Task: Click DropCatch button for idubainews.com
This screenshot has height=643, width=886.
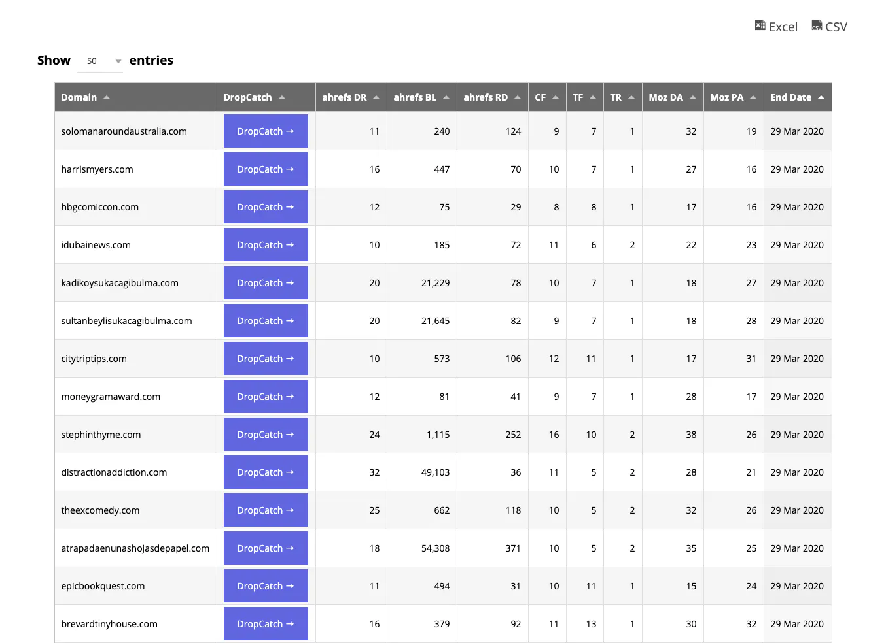Action: (266, 245)
